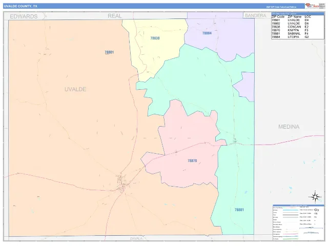Click the ZAVALA county label
This screenshot has height=246, width=328.
[136, 238]
